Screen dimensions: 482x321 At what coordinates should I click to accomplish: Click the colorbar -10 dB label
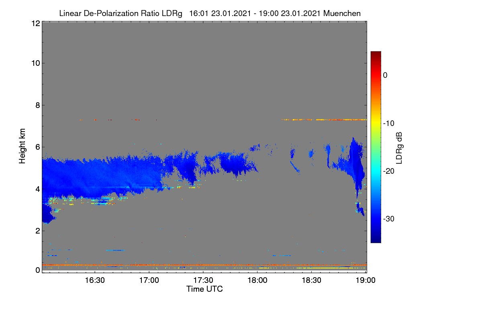coord(388,123)
